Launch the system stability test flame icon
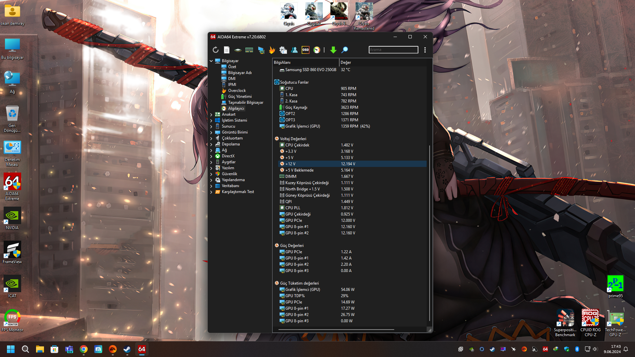The height and width of the screenshot is (357, 635). coord(272,50)
